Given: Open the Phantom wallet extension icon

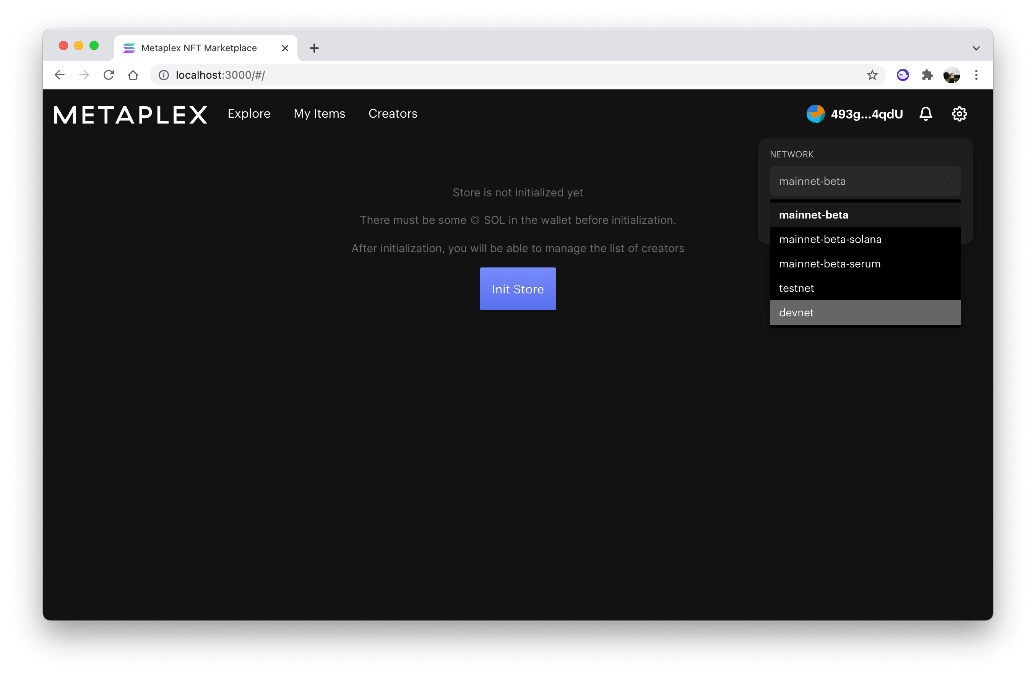Looking at the screenshot, I should coord(903,75).
